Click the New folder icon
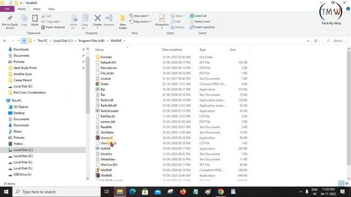The height and width of the screenshot is (197, 351). (x=123, y=18)
